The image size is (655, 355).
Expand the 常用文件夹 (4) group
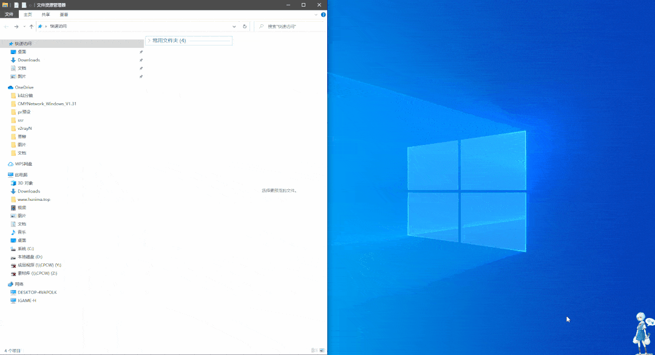coord(149,41)
